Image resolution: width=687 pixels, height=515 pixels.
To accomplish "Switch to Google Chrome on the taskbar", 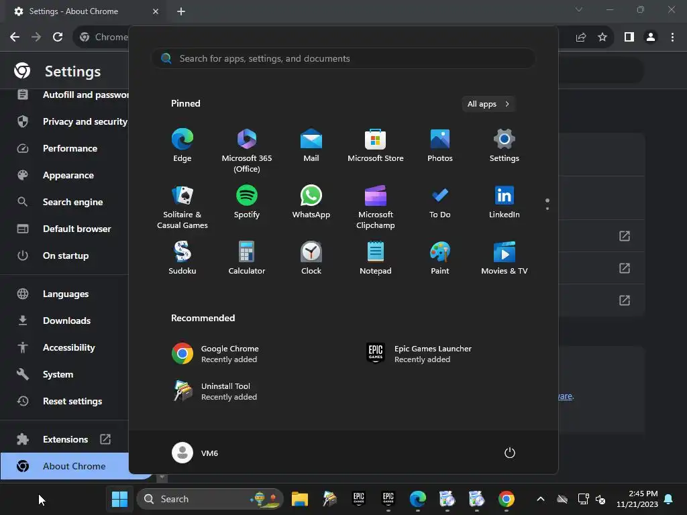I will coord(507,499).
